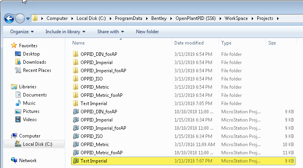Click the File folder type of OPPID_ISO
Screen dimensions: 303x168
click(231, 79)
